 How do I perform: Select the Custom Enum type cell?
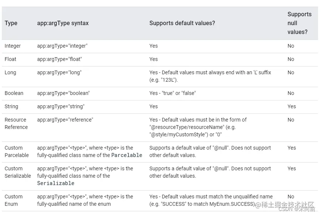click(14, 200)
